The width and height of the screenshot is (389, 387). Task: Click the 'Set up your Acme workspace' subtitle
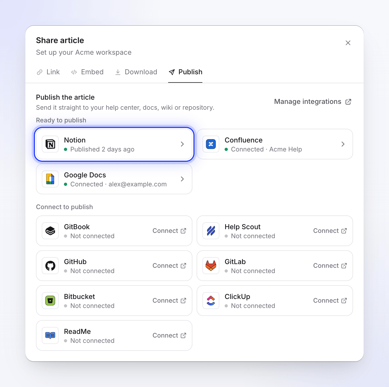click(x=84, y=52)
